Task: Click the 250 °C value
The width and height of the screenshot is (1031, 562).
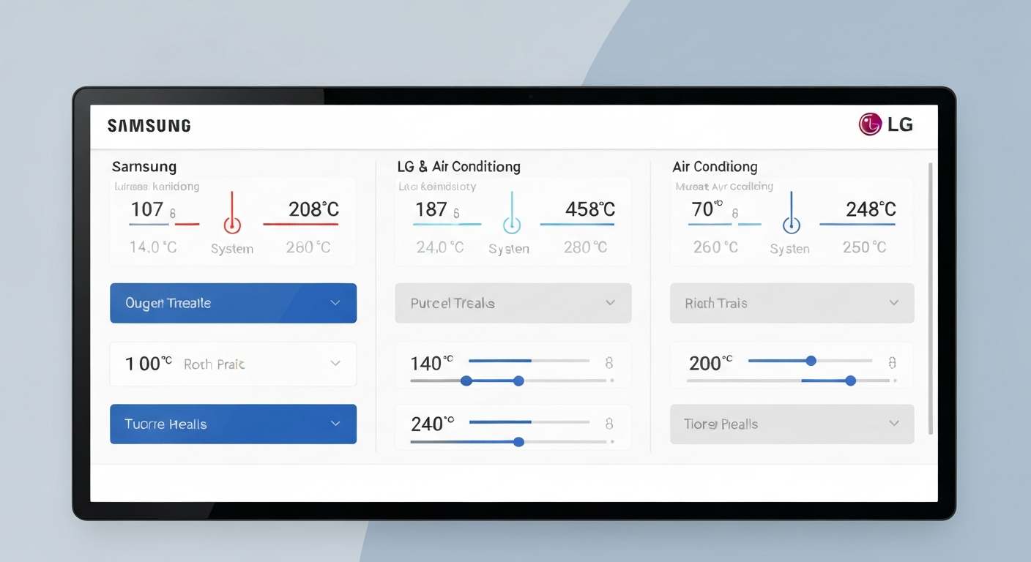Action: click(865, 247)
